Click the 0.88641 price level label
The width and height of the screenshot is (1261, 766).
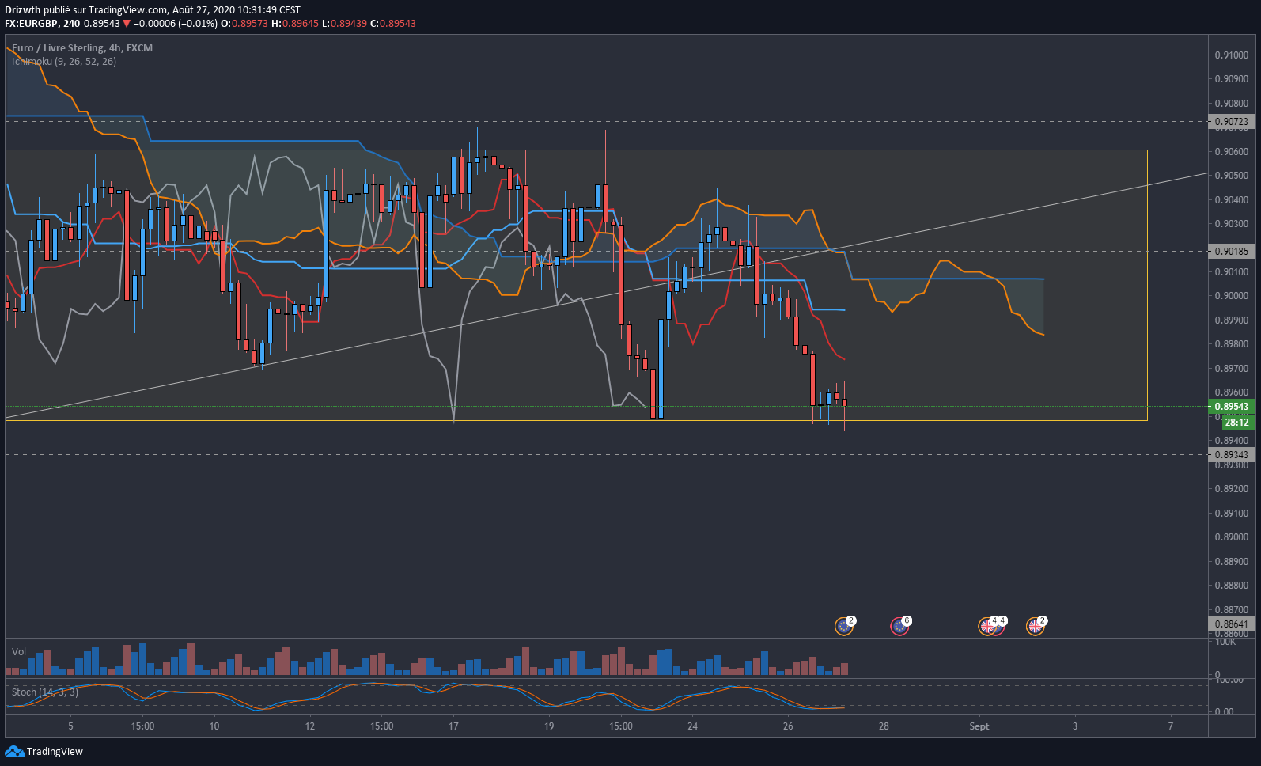(x=1231, y=624)
